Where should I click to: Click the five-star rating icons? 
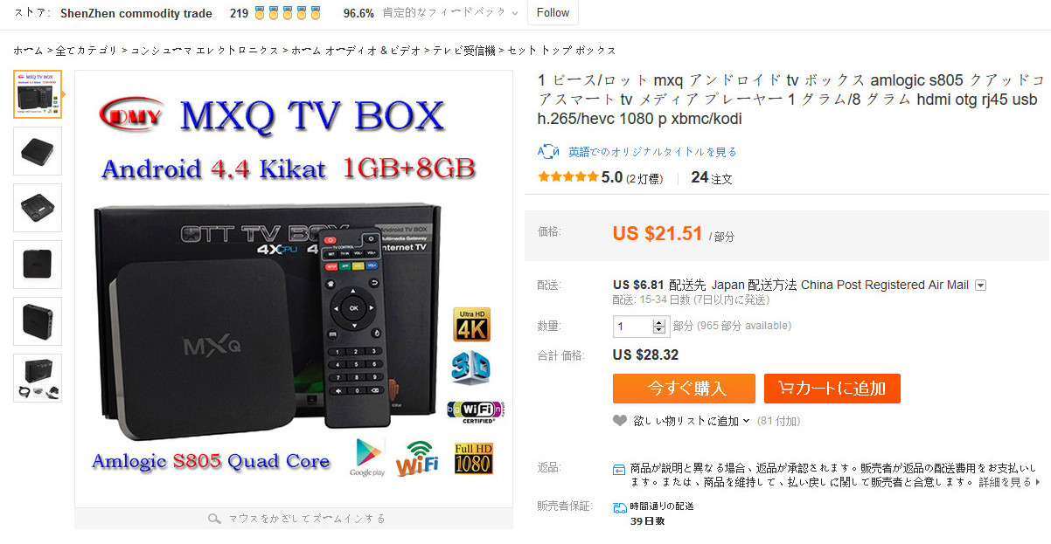point(568,177)
